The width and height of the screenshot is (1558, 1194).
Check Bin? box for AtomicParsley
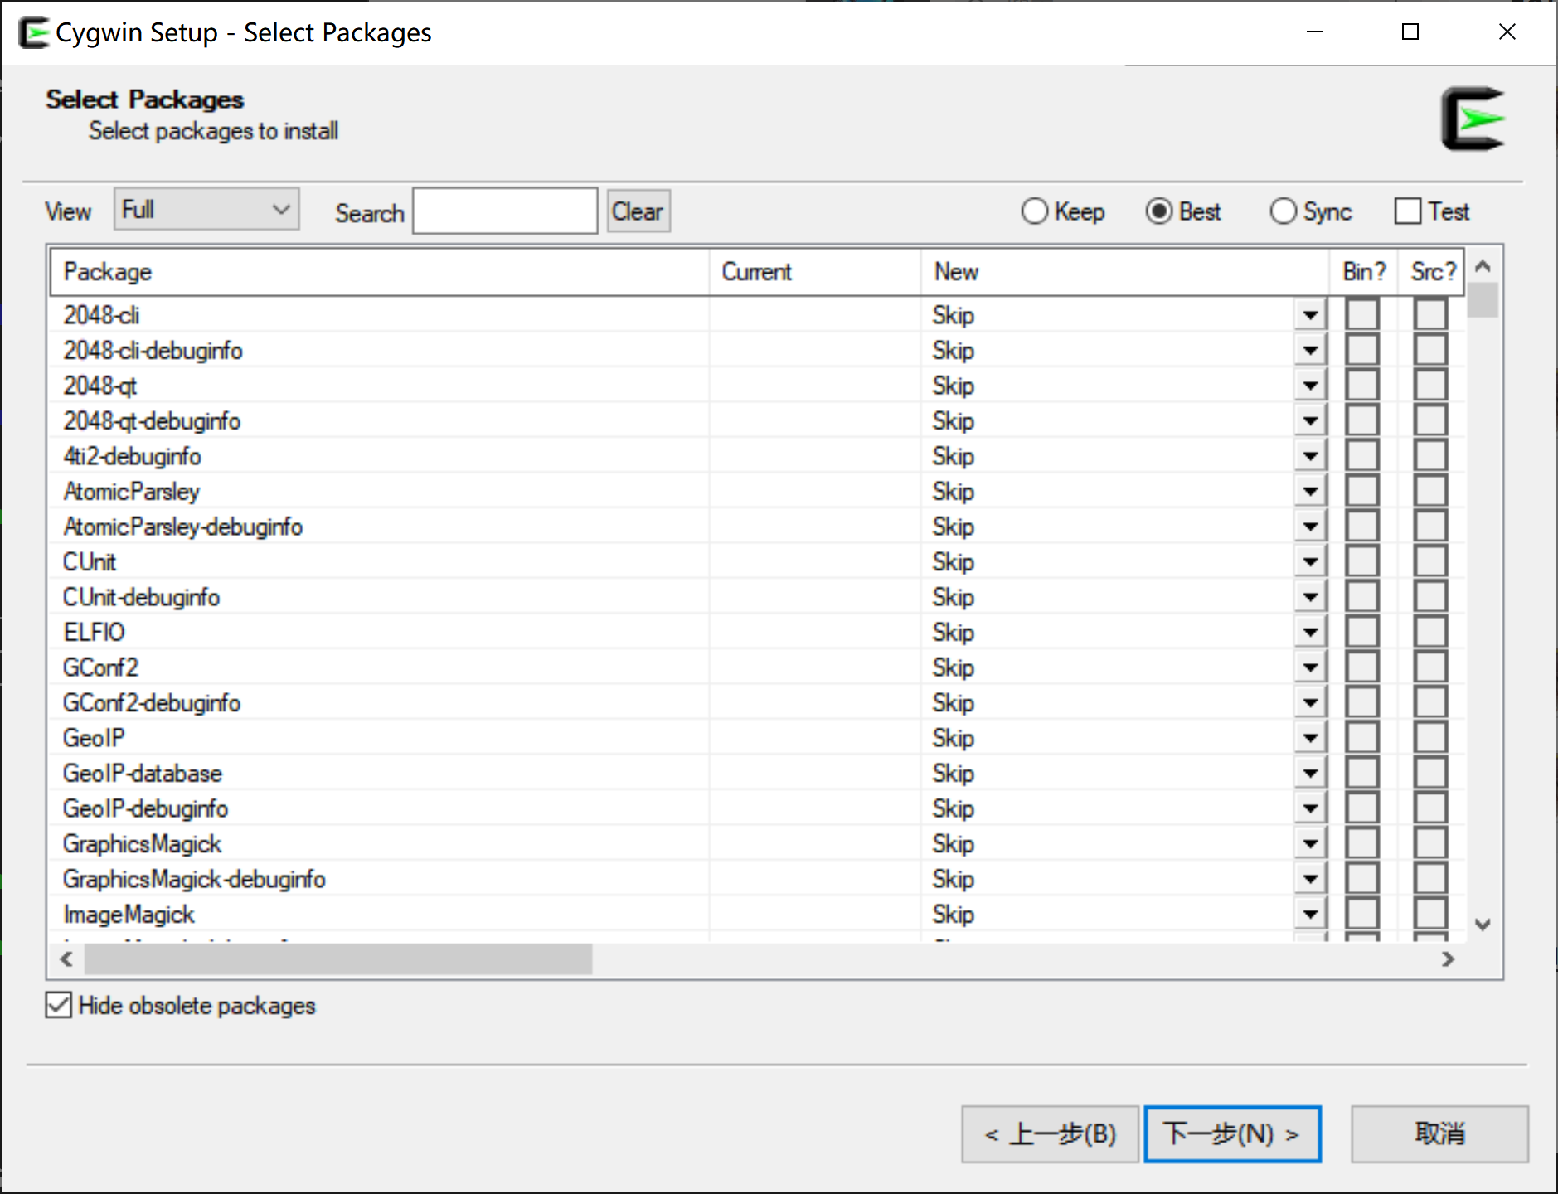(1362, 492)
